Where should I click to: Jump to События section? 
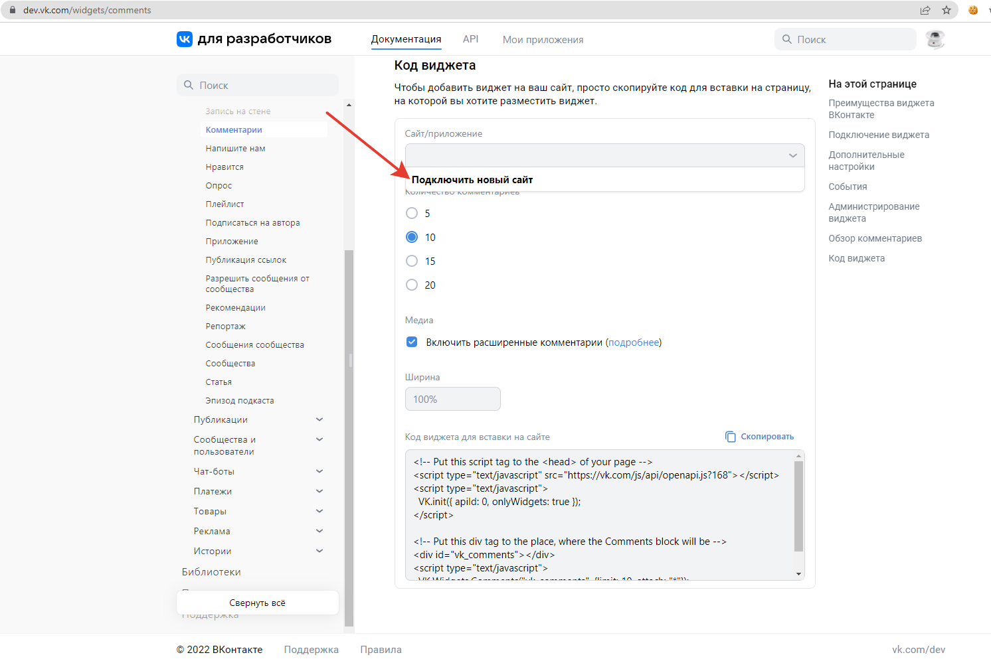click(x=848, y=186)
